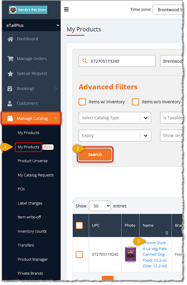The image size is (187, 285).
Task: Open Label changes submenu item
Action: (30, 203)
